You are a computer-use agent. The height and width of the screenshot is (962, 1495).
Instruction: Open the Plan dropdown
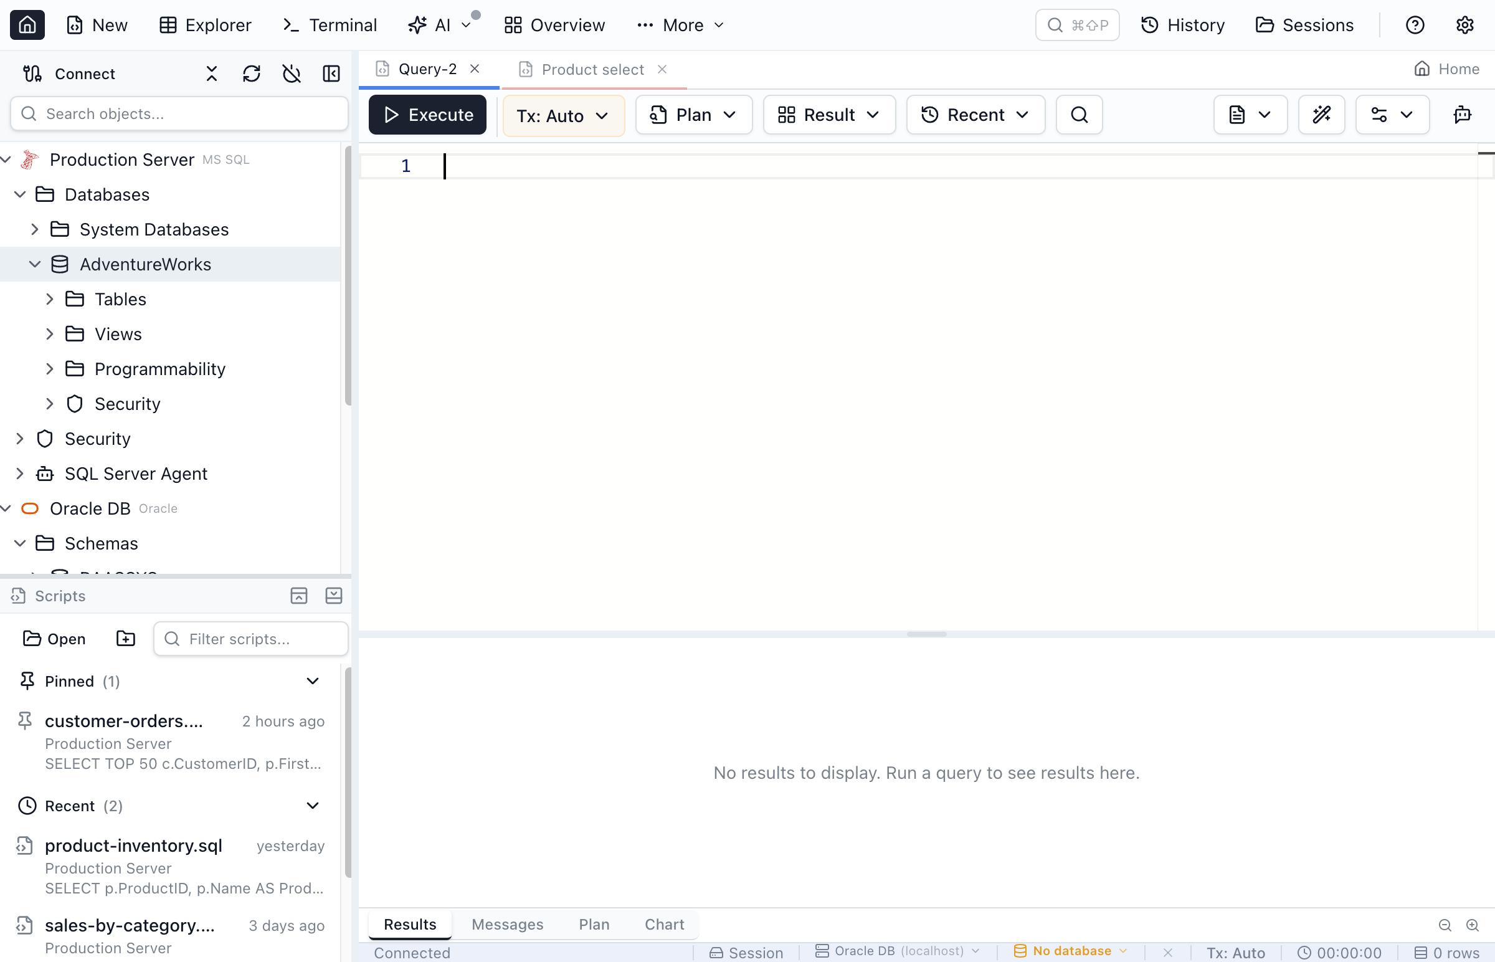[x=693, y=115]
